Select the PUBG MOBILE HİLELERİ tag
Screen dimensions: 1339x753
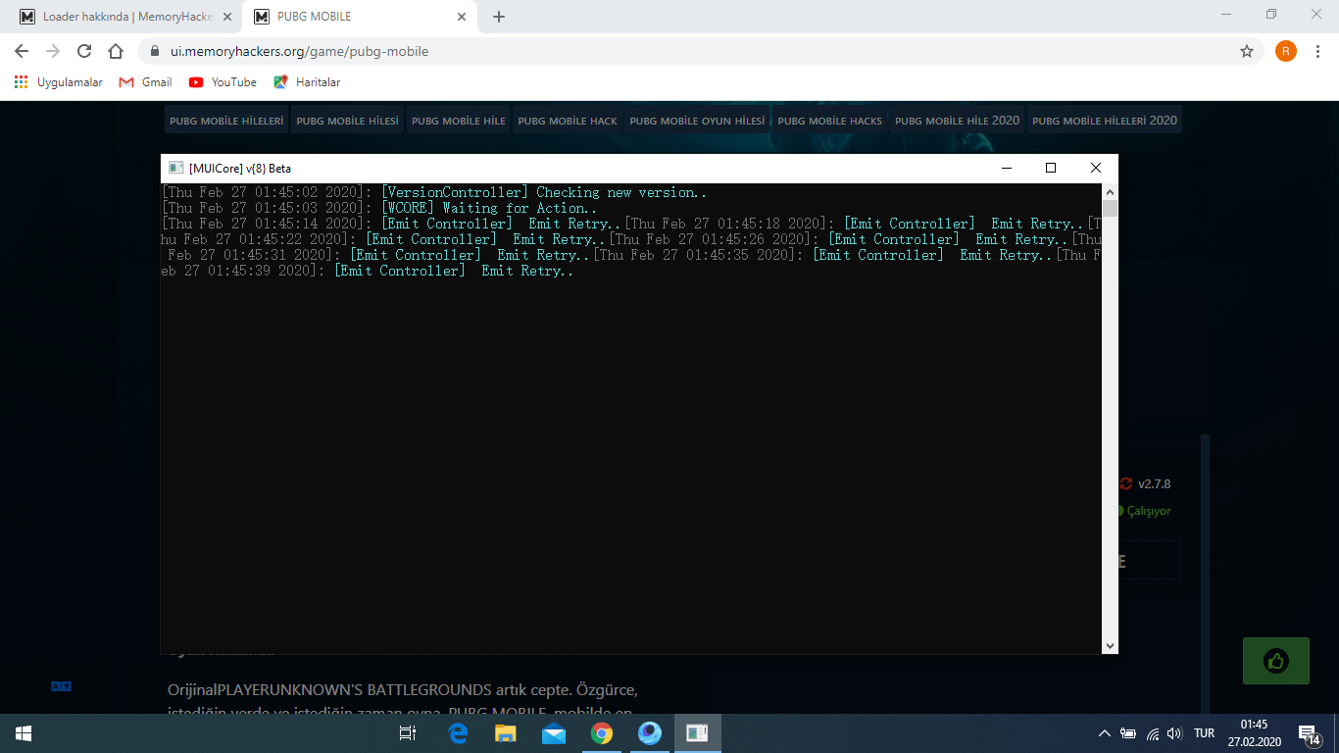tap(226, 121)
